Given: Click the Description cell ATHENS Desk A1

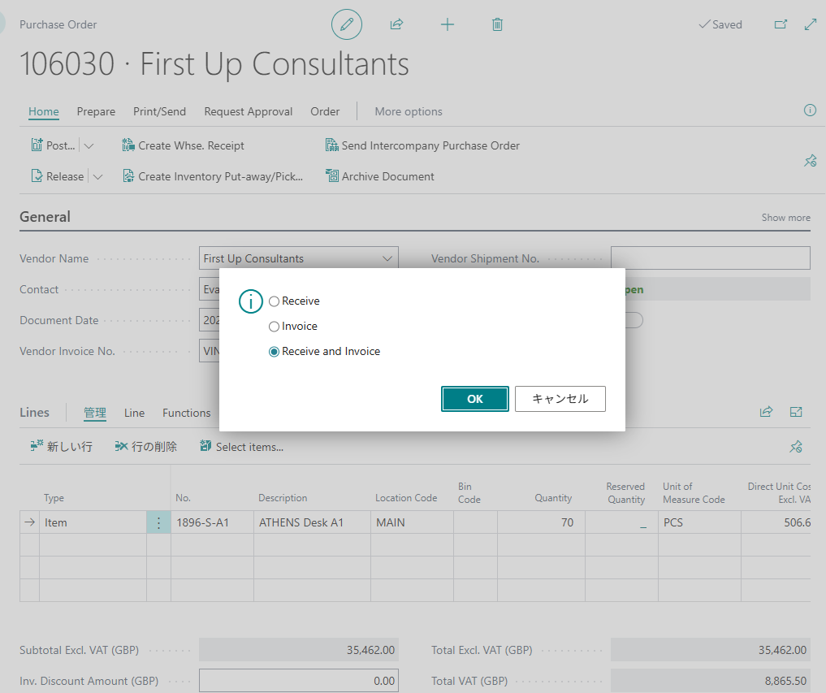Looking at the screenshot, I should click(312, 522).
